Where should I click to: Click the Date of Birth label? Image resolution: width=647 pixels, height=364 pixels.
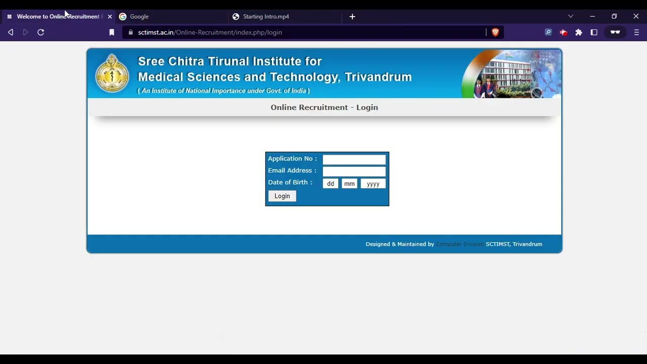(290, 183)
